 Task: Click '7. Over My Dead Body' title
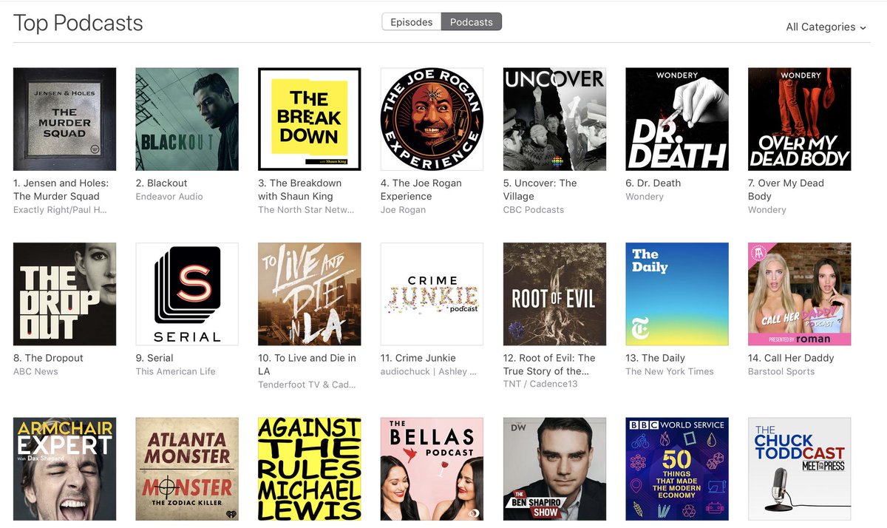click(786, 189)
